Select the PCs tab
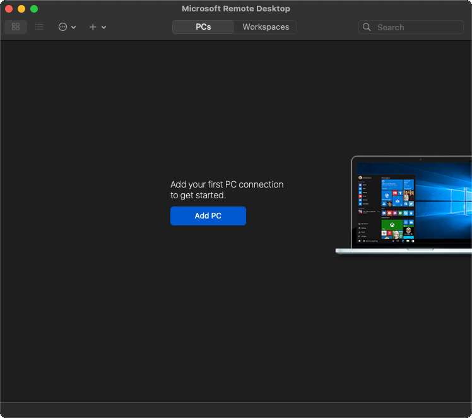Viewport: 472px width, 418px height. click(203, 27)
